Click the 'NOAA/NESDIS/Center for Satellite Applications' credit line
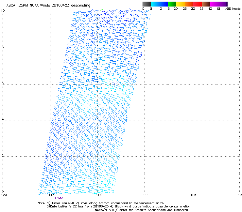 tap(141, 210)
